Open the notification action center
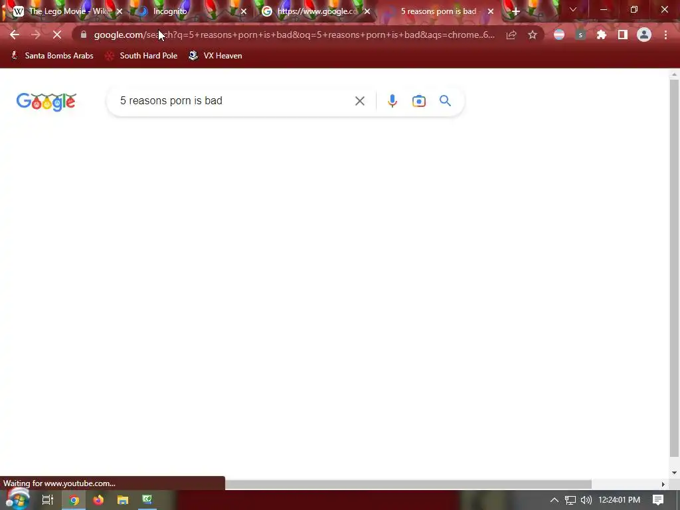Screen dimensions: 680x510 coord(658,500)
